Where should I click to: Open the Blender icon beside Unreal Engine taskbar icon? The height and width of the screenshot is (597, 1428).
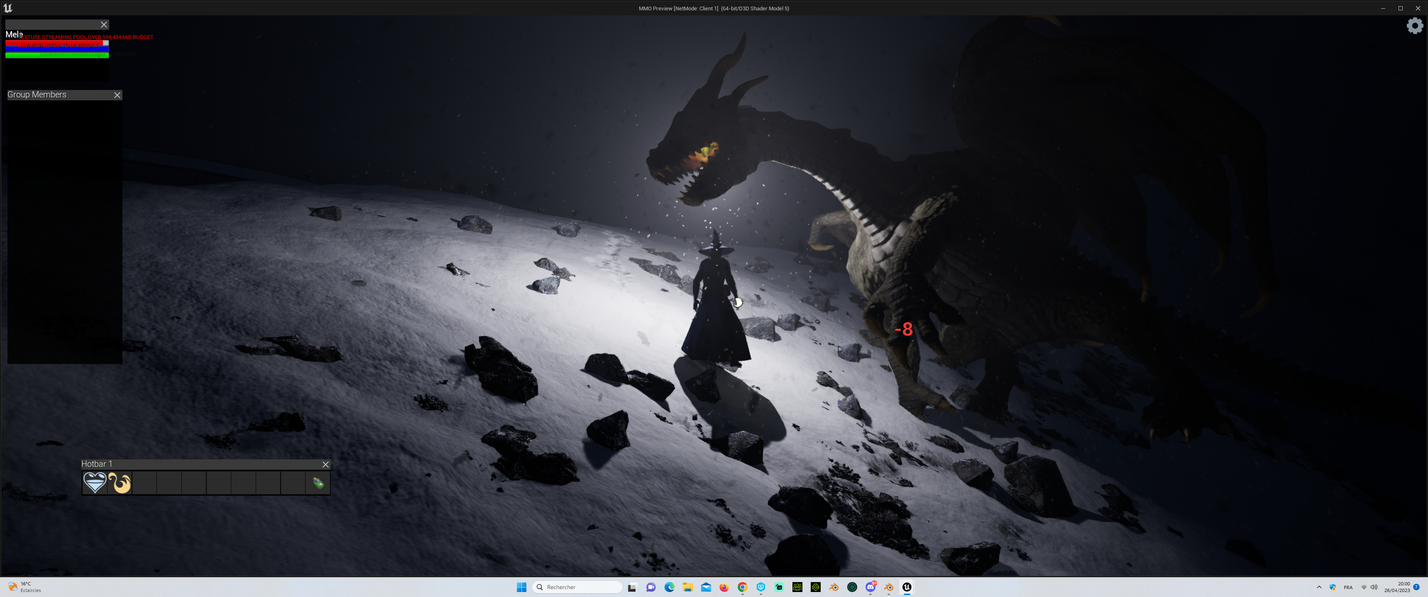[x=889, y=587]
